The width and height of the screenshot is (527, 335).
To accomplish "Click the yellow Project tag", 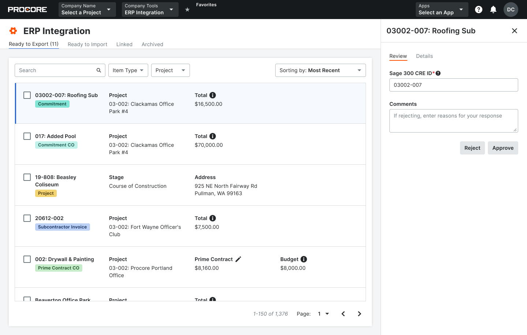I will pyautogui.click(x=46, y=193).
